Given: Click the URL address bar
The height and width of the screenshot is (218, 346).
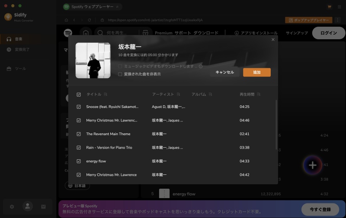Looking at the screenshot, I should coord(155,20).
